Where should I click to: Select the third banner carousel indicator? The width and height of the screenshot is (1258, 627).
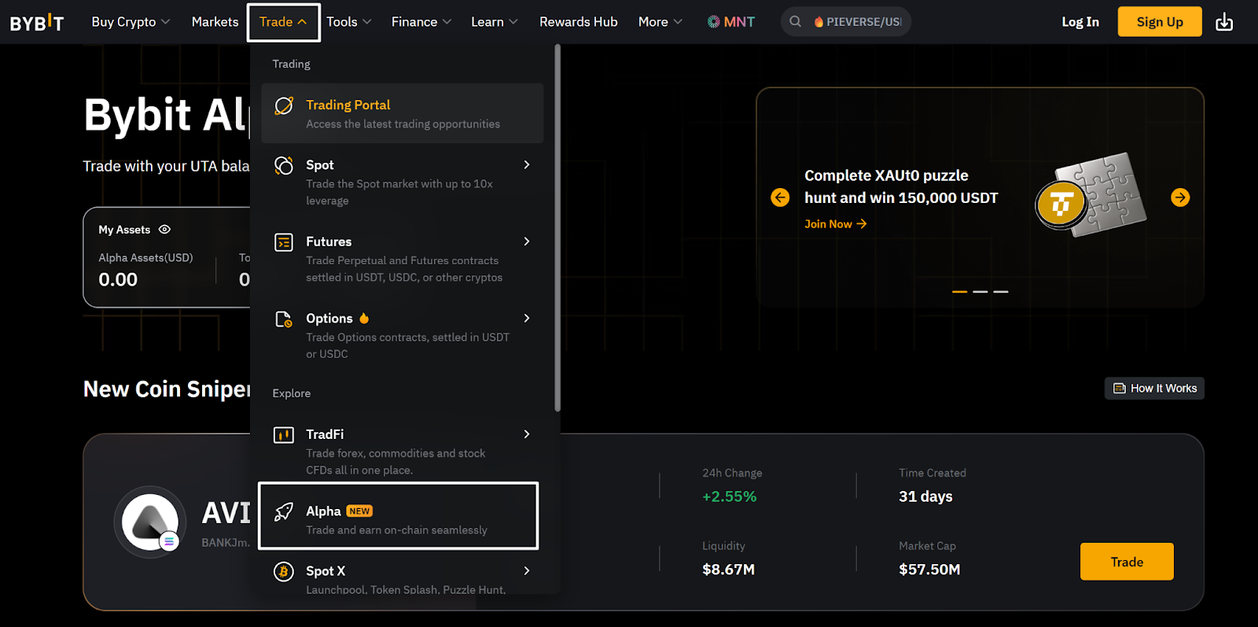pos(1000,292)
